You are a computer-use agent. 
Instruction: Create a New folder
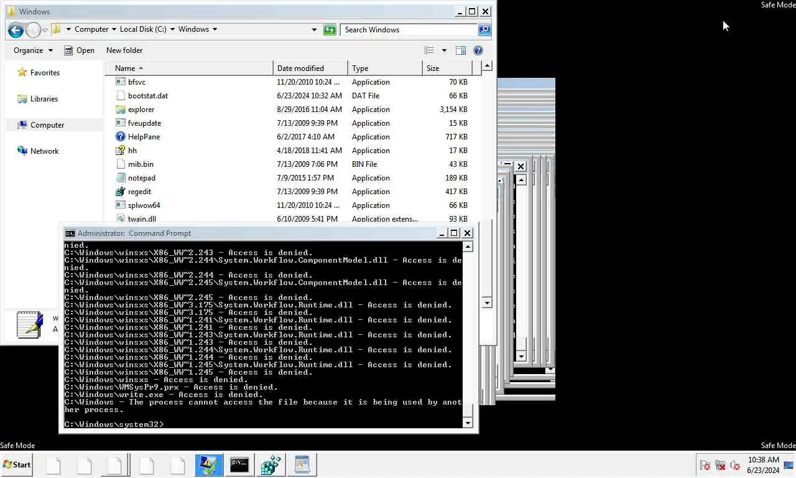[x=124, y=50]
